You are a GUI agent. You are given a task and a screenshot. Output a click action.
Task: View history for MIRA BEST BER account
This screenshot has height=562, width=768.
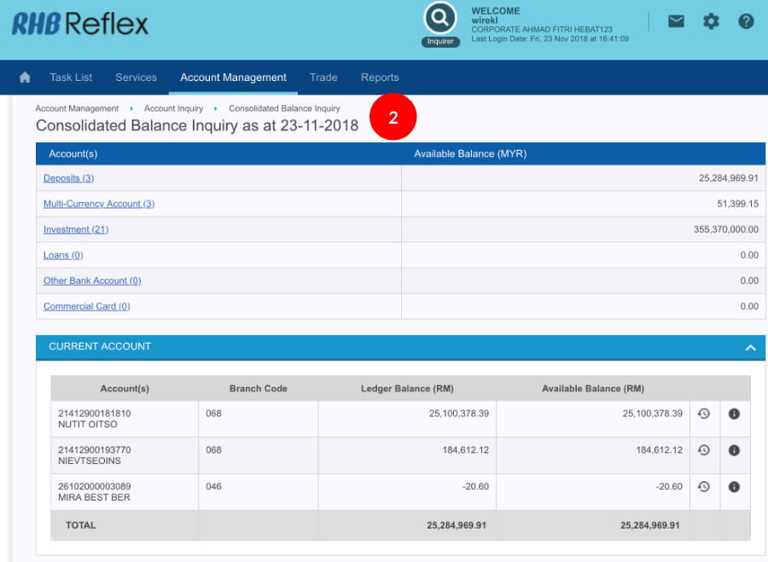704,487
